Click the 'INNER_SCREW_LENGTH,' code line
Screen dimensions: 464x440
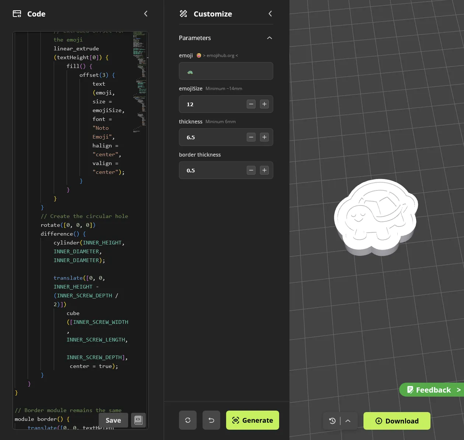coord(97,340)
